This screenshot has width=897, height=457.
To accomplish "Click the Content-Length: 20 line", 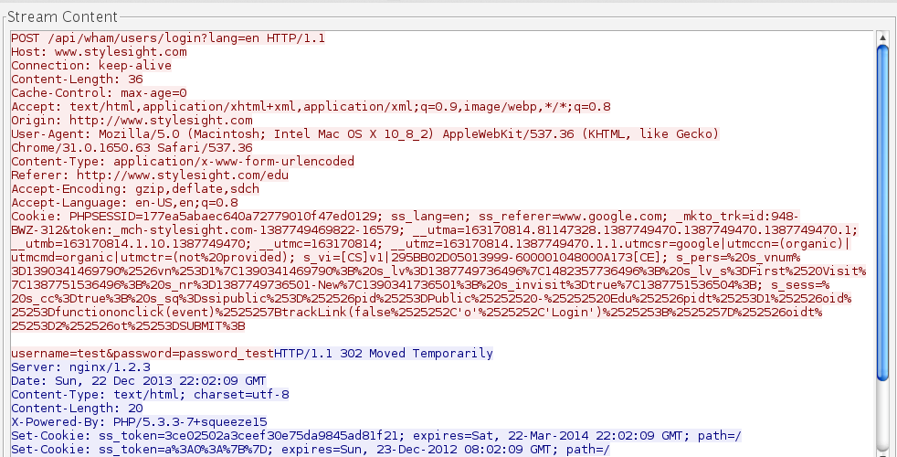I will (x=78, y=409).
